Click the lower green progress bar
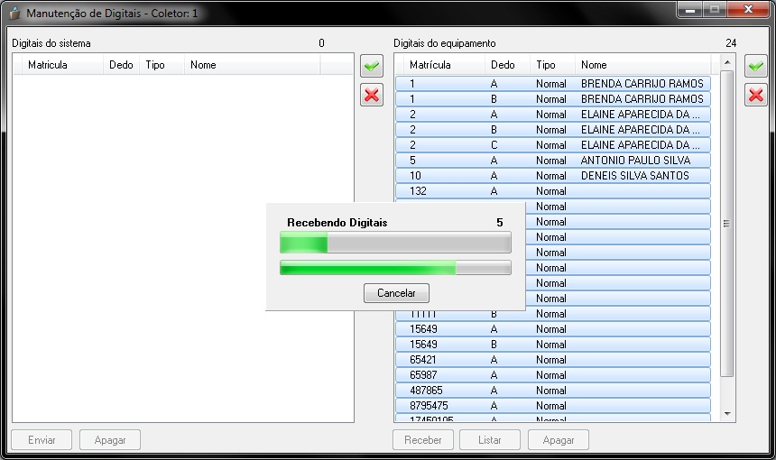 click(x=395, y=267)
